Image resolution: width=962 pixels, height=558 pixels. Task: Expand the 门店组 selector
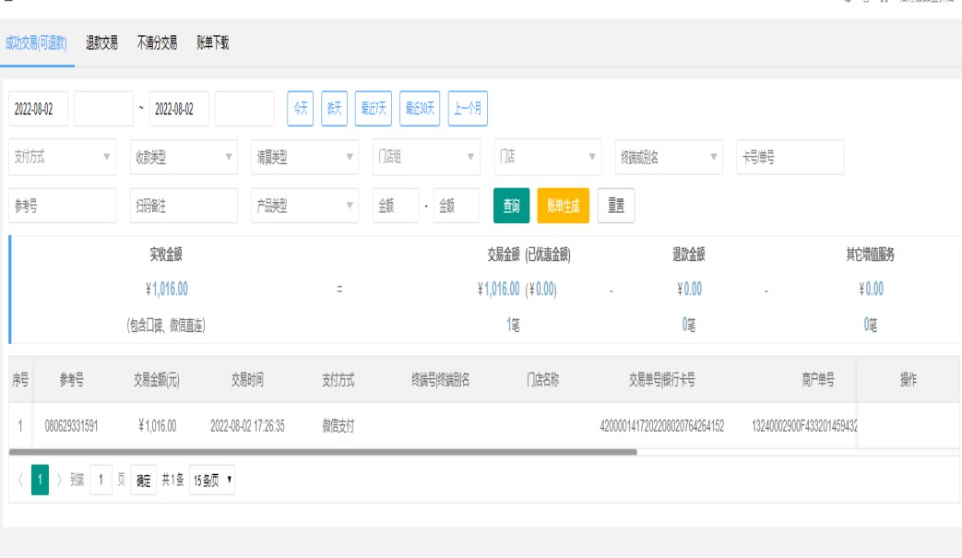(426, 157)
